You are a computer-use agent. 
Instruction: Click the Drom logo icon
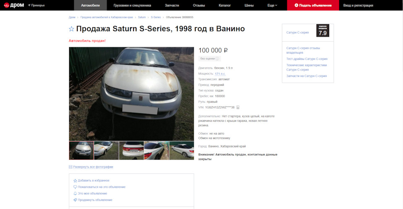coord(6,5)
